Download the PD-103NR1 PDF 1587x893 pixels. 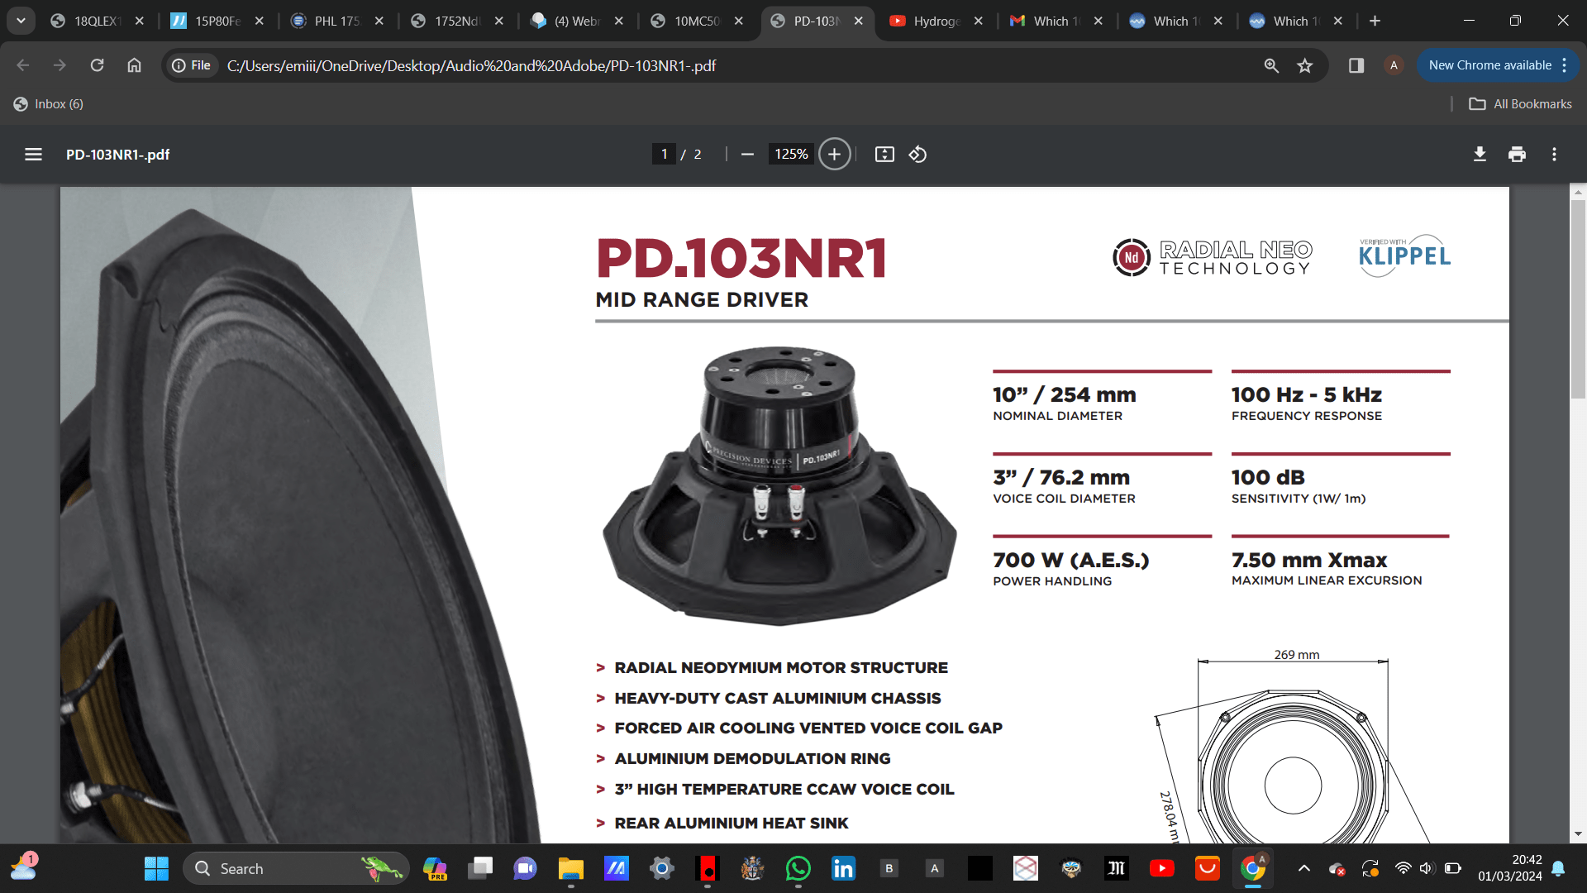coord(1480,155)
